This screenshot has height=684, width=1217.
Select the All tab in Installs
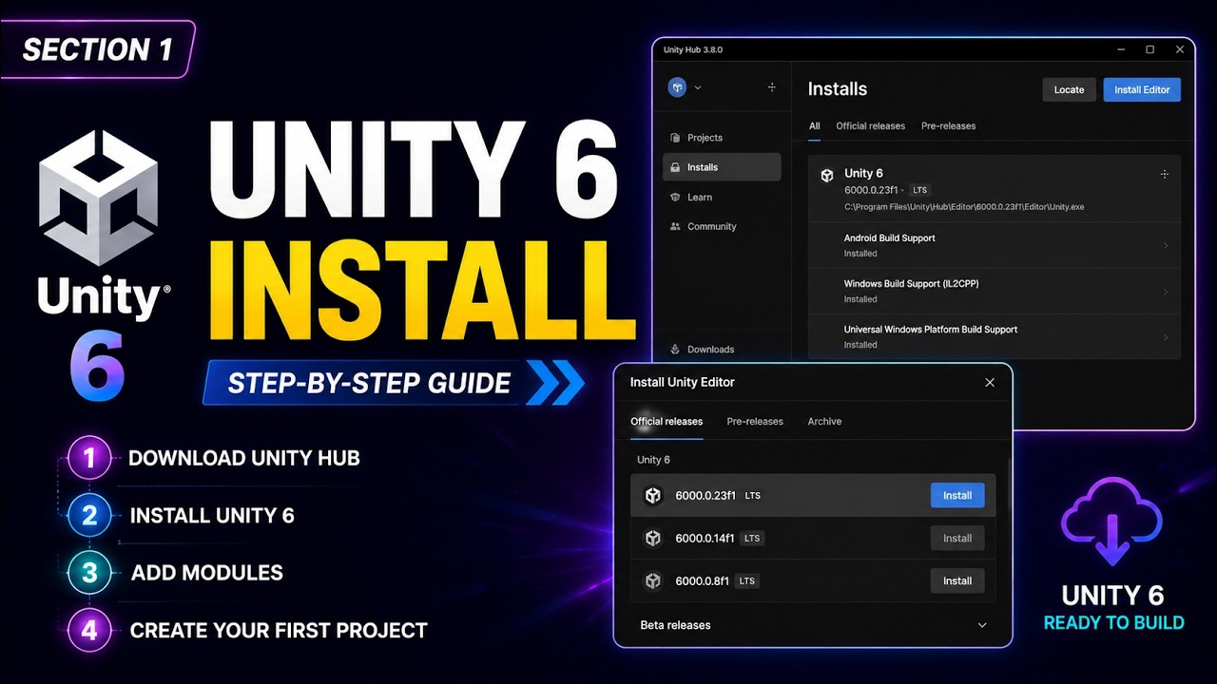815,125
